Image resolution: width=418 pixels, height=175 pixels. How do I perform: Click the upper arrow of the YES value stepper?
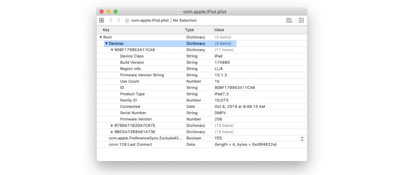click(x=302, y=137)
